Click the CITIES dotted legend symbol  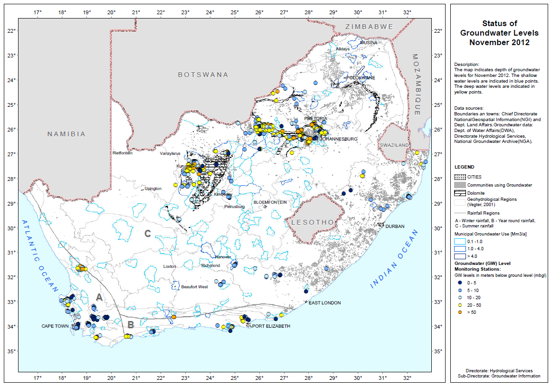460,177
